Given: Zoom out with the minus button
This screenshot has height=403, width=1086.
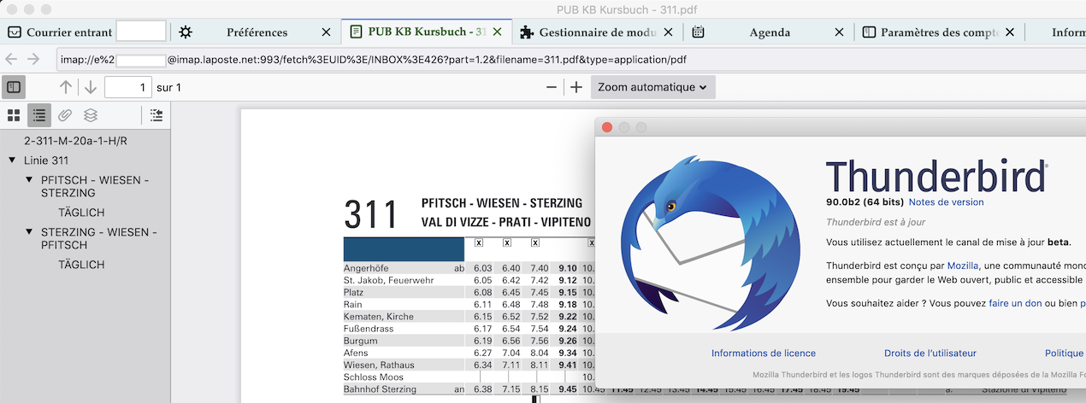Looking at the screenshot, I should pyautogui.click(x=552, y=87).
